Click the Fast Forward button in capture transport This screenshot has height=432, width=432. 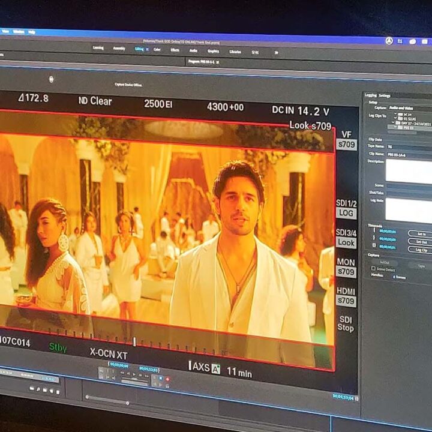coord(147,376)
